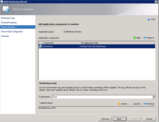
Task: Click Search... for targeted group
Action: point(138,104)
